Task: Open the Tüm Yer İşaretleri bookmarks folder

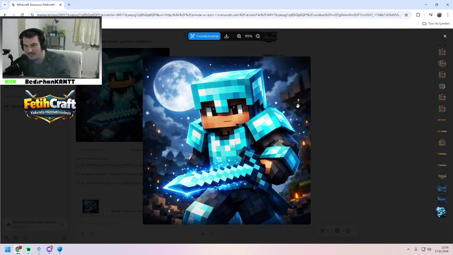Action: 436,23
